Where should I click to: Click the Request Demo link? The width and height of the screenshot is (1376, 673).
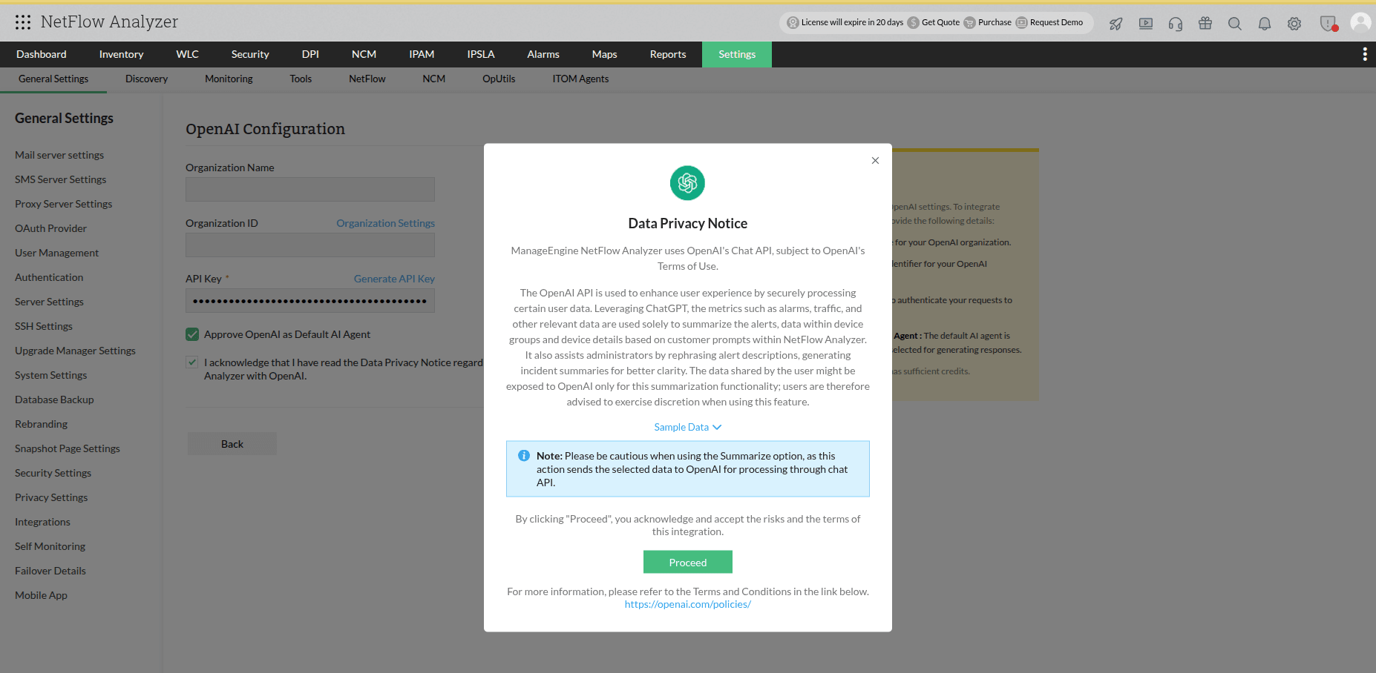click(1049, 22)
